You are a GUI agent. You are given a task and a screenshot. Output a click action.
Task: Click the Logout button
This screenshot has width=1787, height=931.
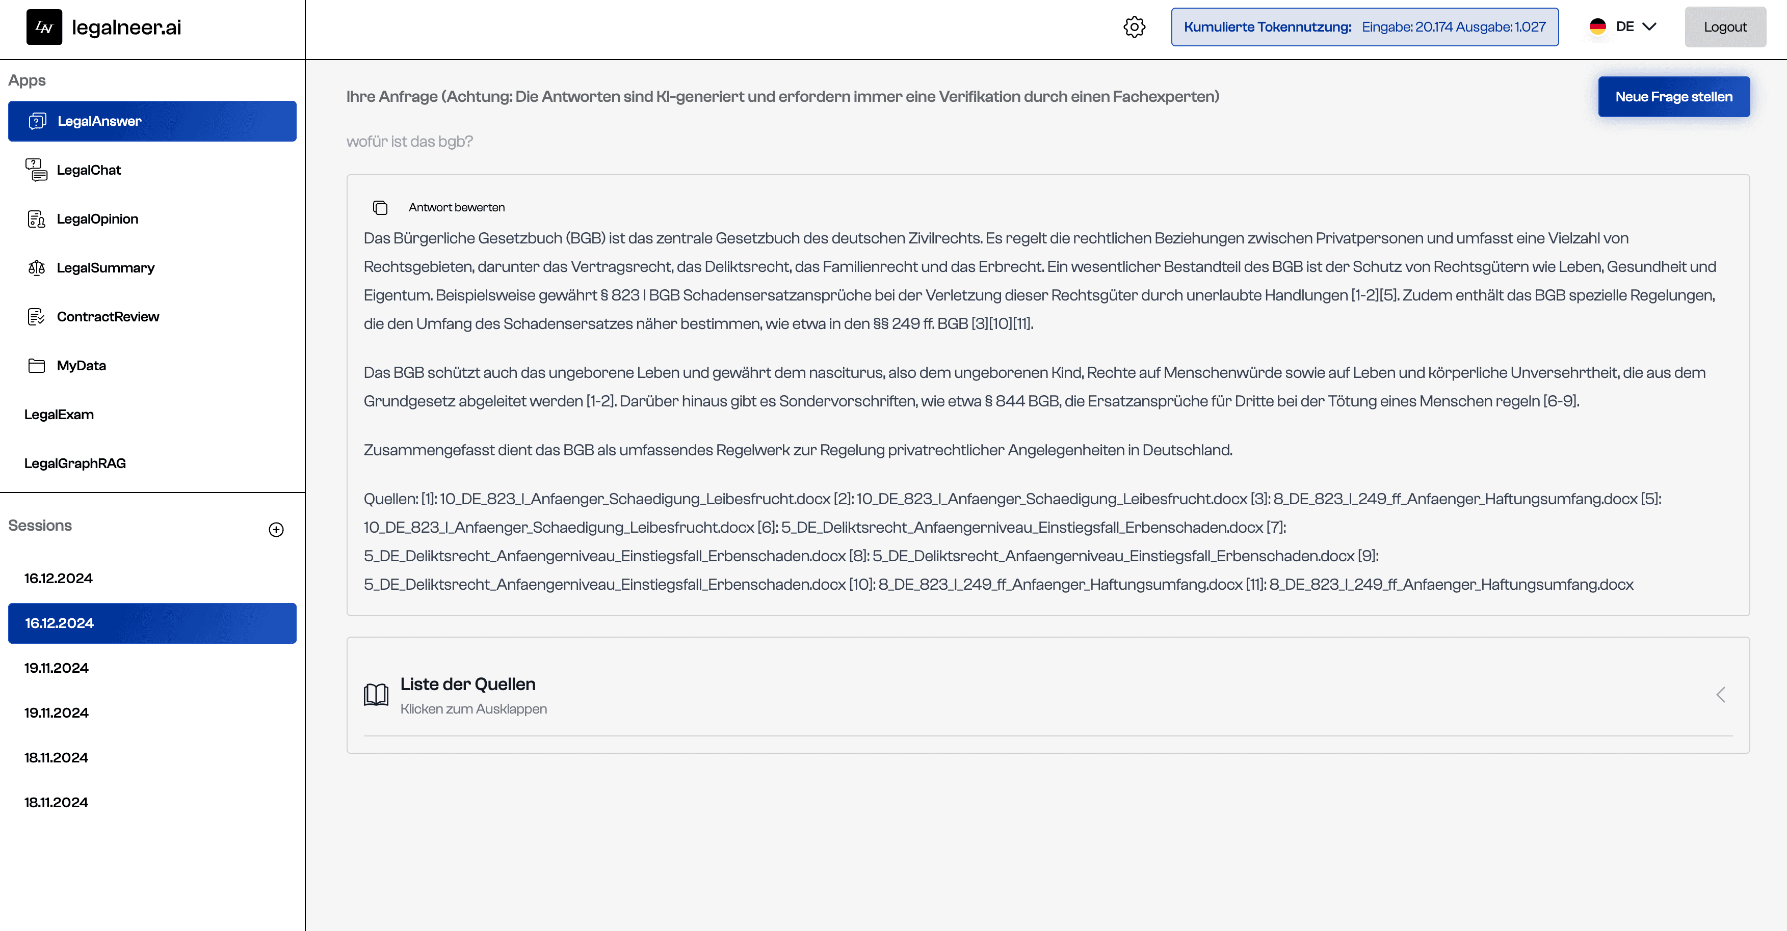click(1725, 27)
